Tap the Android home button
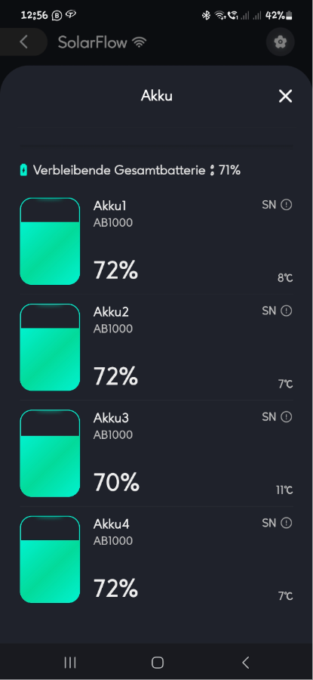The image size is (313, 680). point(158,662)
